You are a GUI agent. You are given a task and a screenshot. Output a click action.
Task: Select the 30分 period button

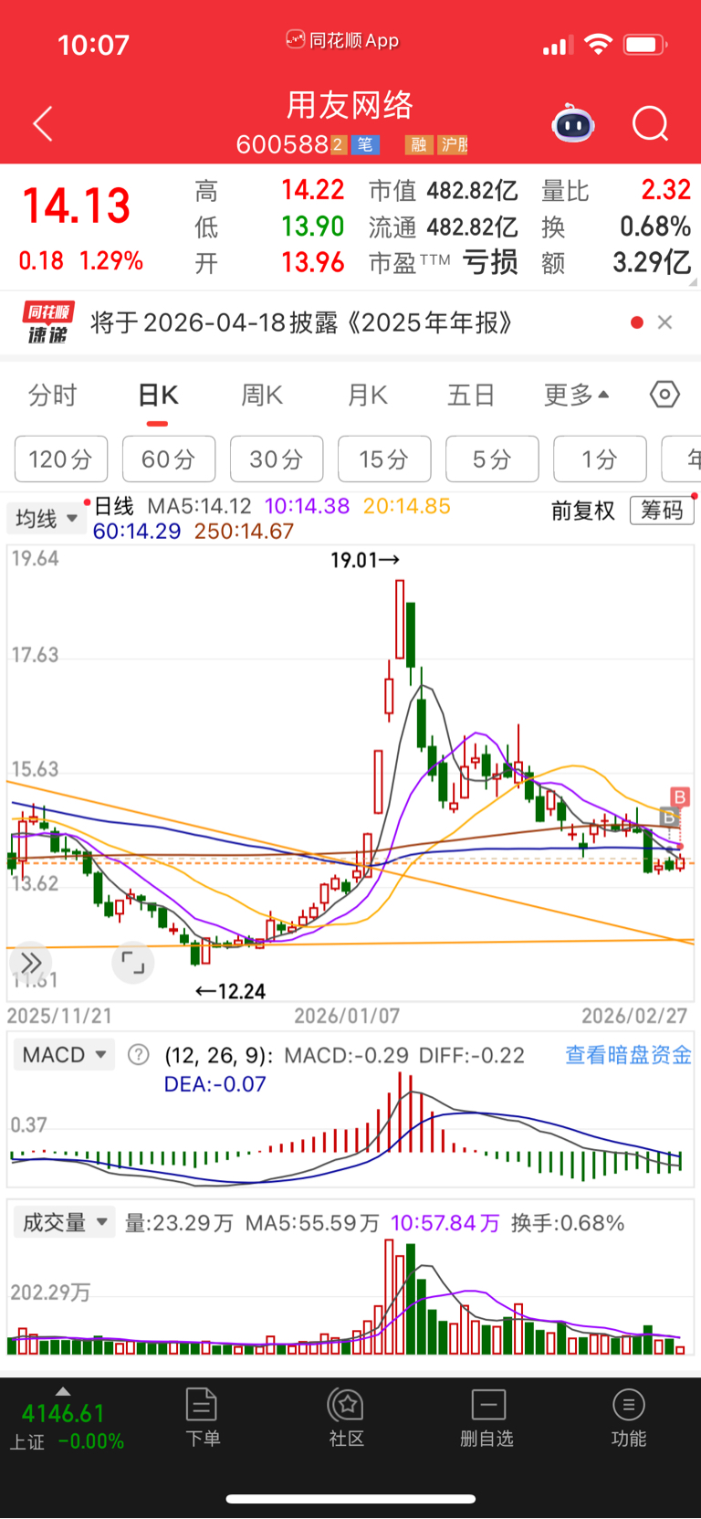tap(277, 459)
